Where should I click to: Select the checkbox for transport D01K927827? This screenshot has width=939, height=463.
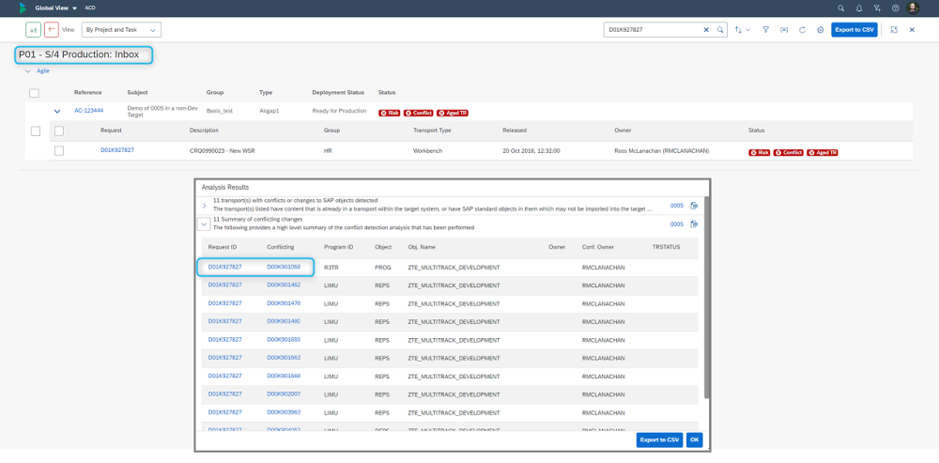59,150
